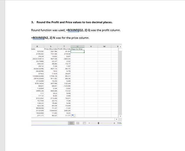Select cell with value 12284.5248
185x151 pixels.
tap(38, 76)
